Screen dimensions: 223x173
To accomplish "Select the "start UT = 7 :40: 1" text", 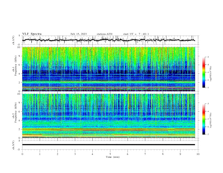I will click(x=136, y=34).
